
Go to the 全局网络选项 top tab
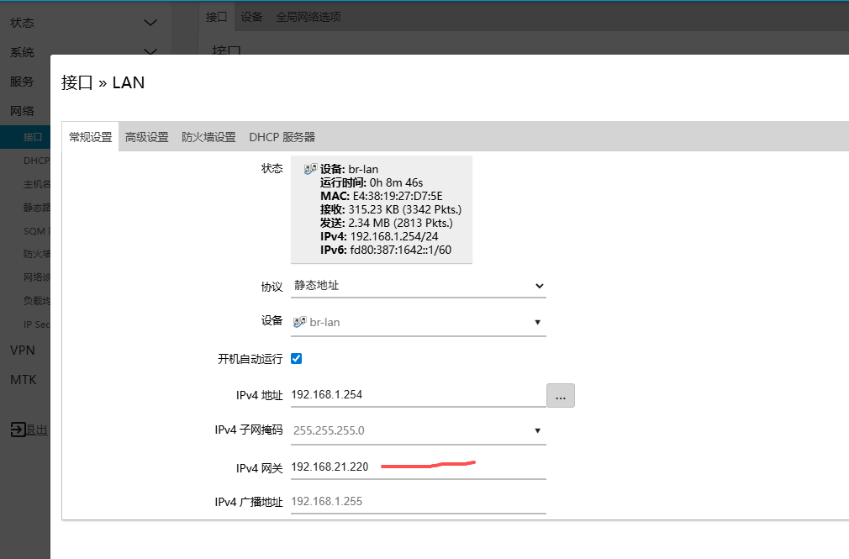coord(308,17)
